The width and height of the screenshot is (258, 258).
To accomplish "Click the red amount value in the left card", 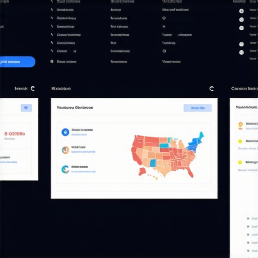I will click(x=15, y=134).
